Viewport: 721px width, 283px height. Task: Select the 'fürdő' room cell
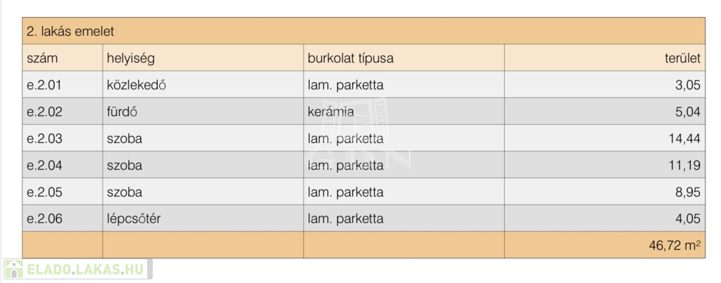click(x=123, y=112)
